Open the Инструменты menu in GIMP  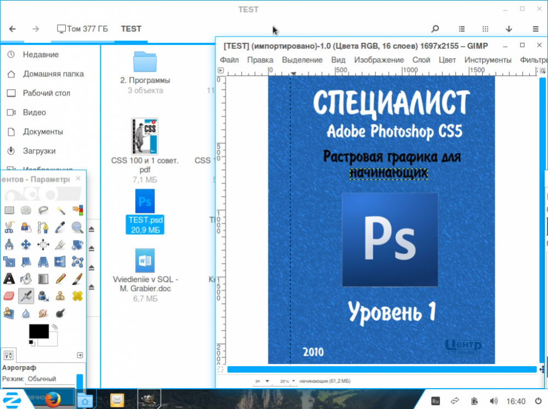(488, 60)
